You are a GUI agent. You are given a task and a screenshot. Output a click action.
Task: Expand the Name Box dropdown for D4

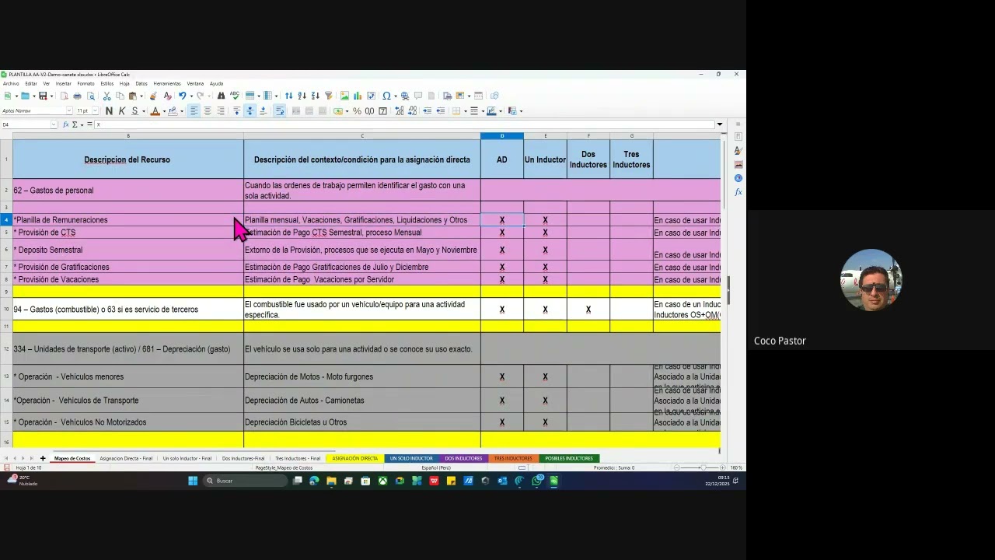click(54, 124)
